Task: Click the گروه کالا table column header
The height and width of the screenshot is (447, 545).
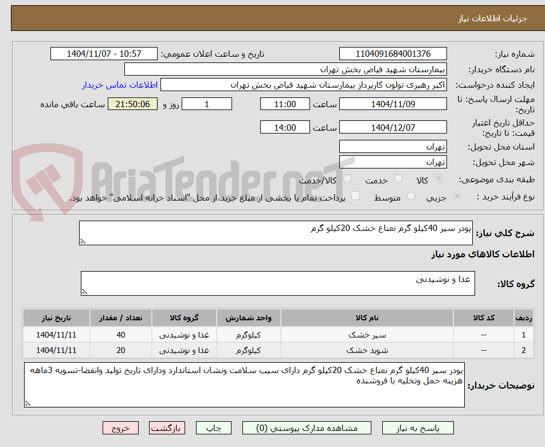Action: [x=184, y=317]
